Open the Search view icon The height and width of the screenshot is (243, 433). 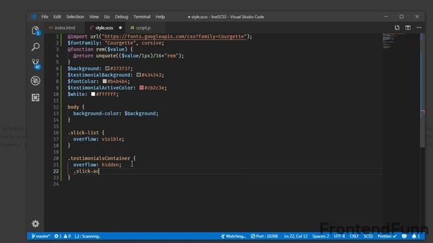(35, 47)
